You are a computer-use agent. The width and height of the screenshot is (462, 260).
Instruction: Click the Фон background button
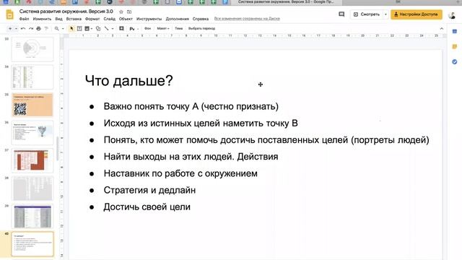(147, 29)
